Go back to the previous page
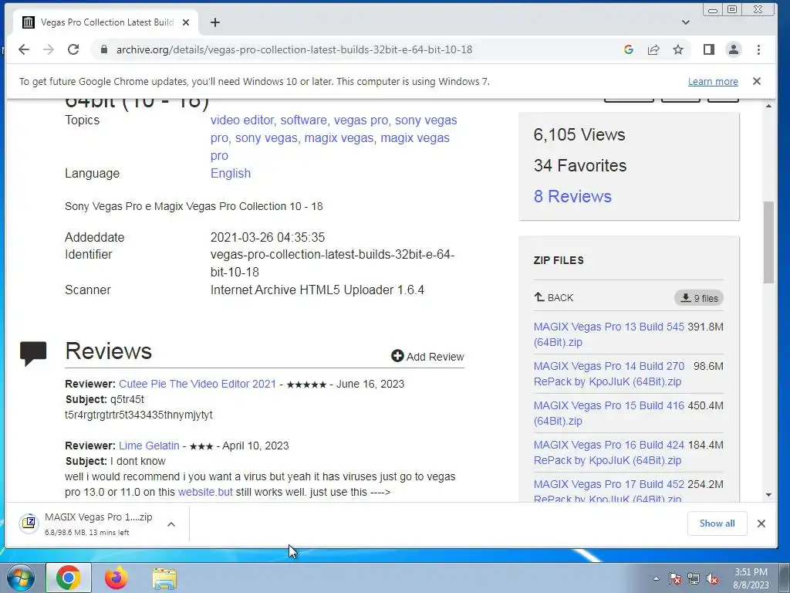 click(24, 49)
